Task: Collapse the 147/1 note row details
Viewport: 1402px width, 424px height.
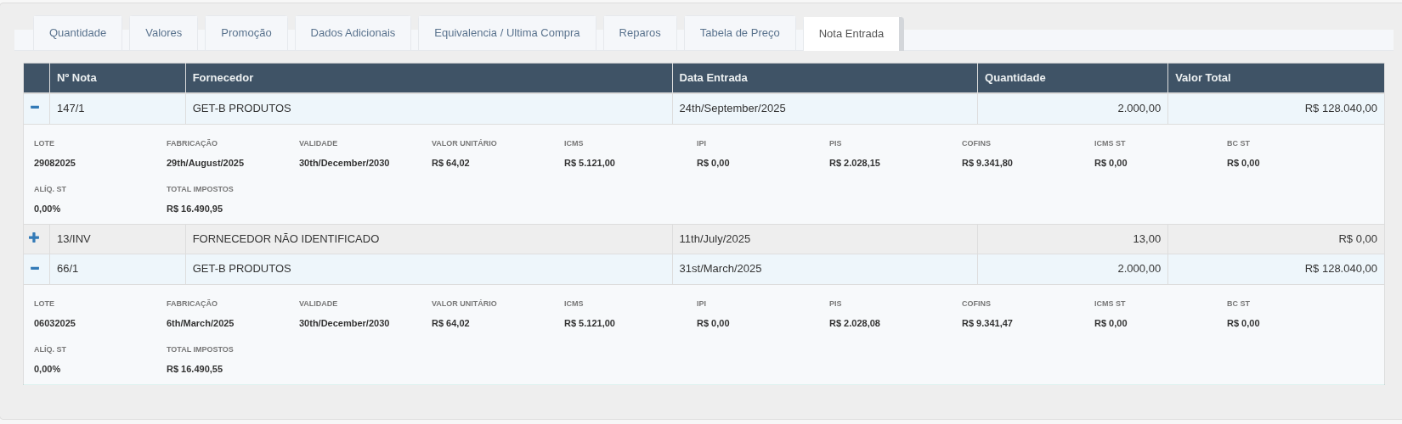Action: (35, 108)
